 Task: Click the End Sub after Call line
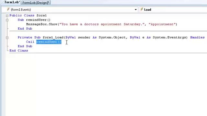coord(25,46)
